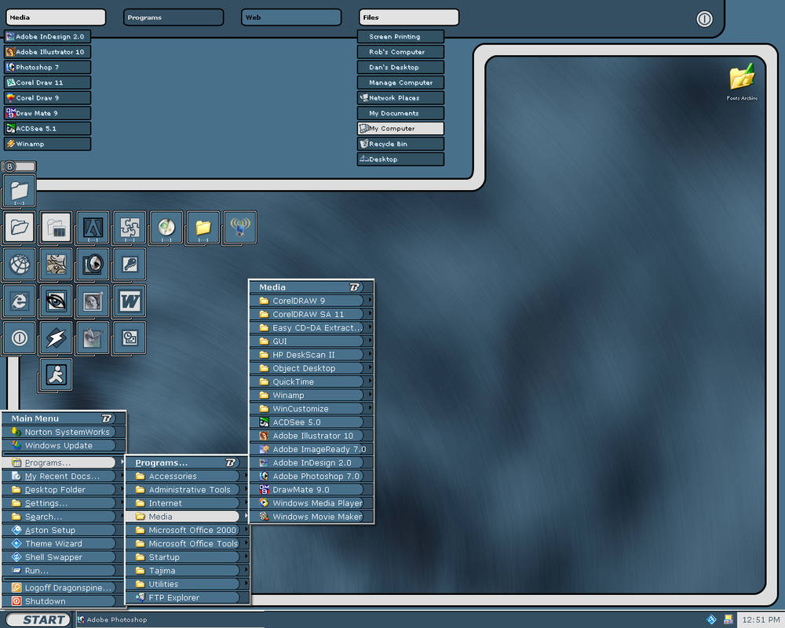
Task: Click the globe toolbar tile
Action: [20, 264]
